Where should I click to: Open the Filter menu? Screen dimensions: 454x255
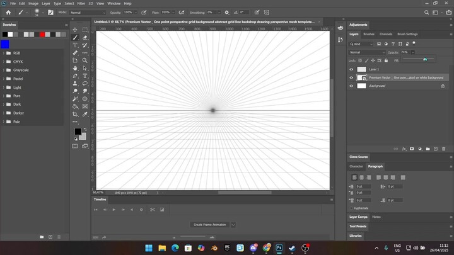[81, 3]
